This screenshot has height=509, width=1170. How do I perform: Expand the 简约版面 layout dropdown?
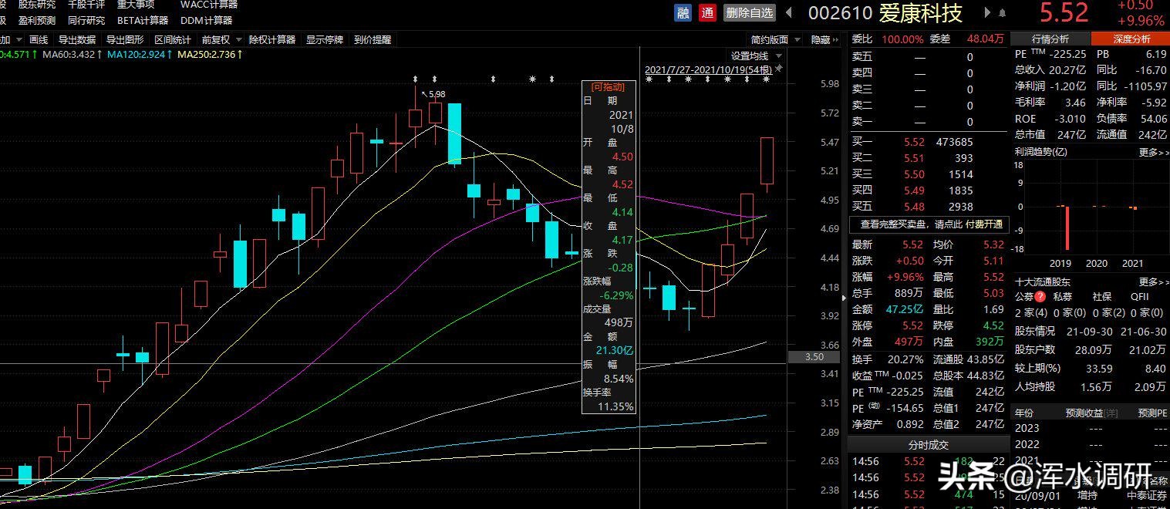tap(774, 39)
